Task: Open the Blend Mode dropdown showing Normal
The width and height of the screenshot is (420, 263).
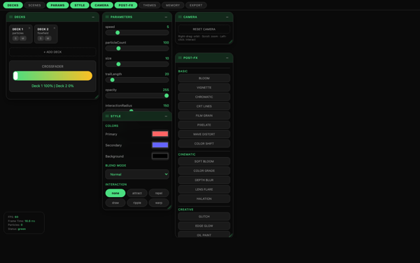Action: [x=137, y=174]
